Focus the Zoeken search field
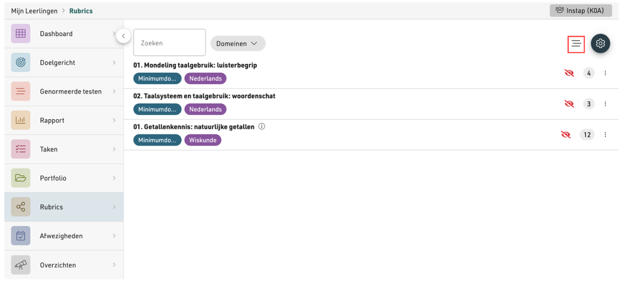Viewport: 622px width, 282px height. [169, 43]
